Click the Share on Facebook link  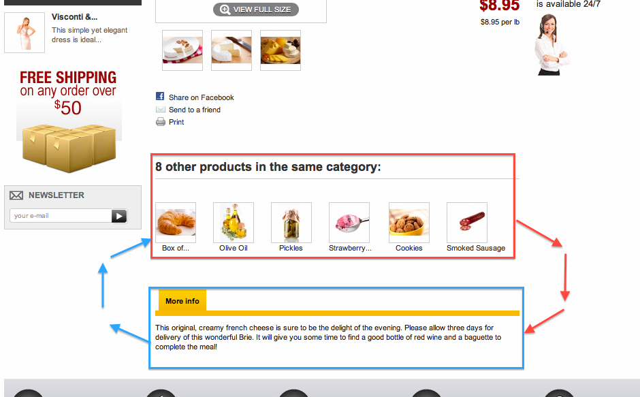[202, 97]
